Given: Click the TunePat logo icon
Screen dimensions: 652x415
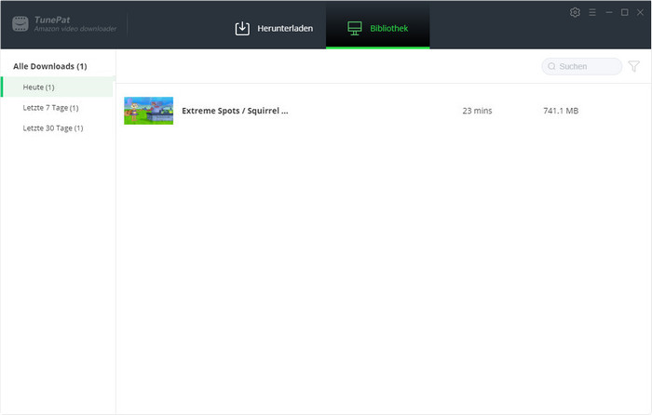Looking at the screenshot, I should pos(20,23).
